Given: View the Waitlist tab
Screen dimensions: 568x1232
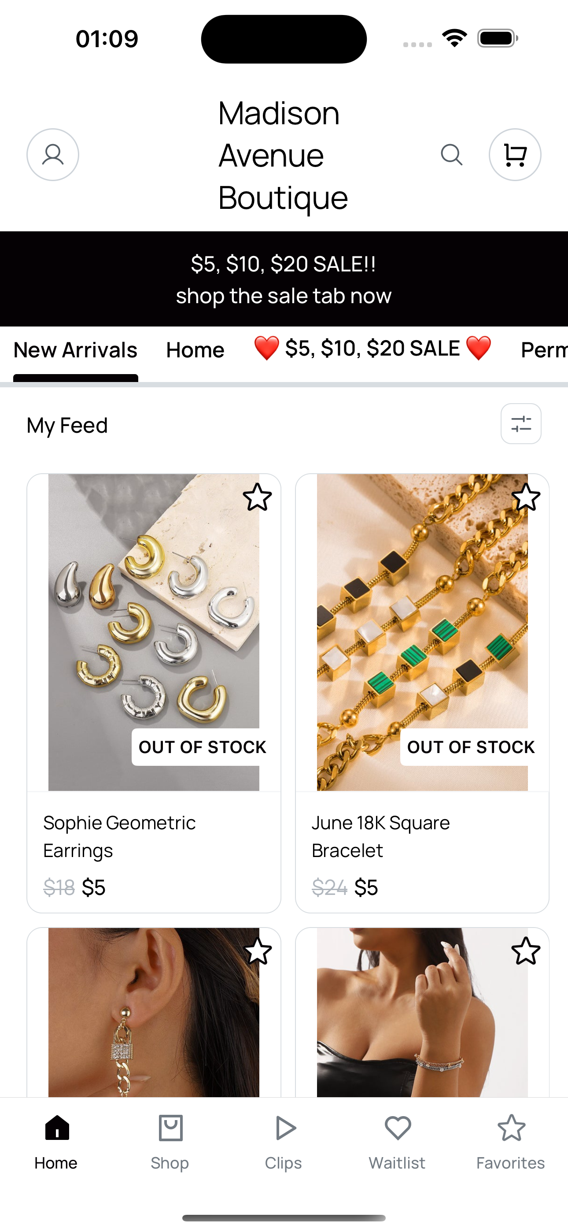Looking at the screenshot, I should click(397, 1142).
